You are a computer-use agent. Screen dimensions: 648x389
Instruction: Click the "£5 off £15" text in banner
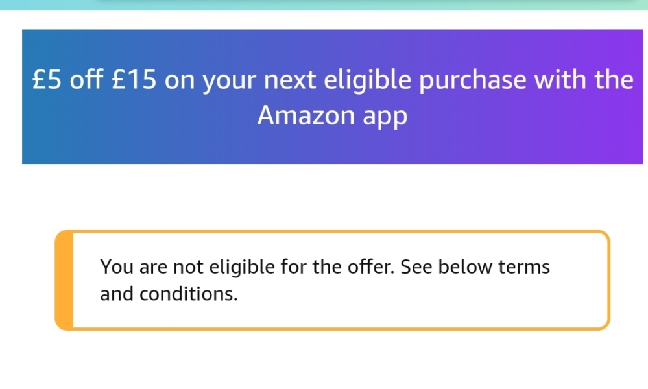click(93, 81)
